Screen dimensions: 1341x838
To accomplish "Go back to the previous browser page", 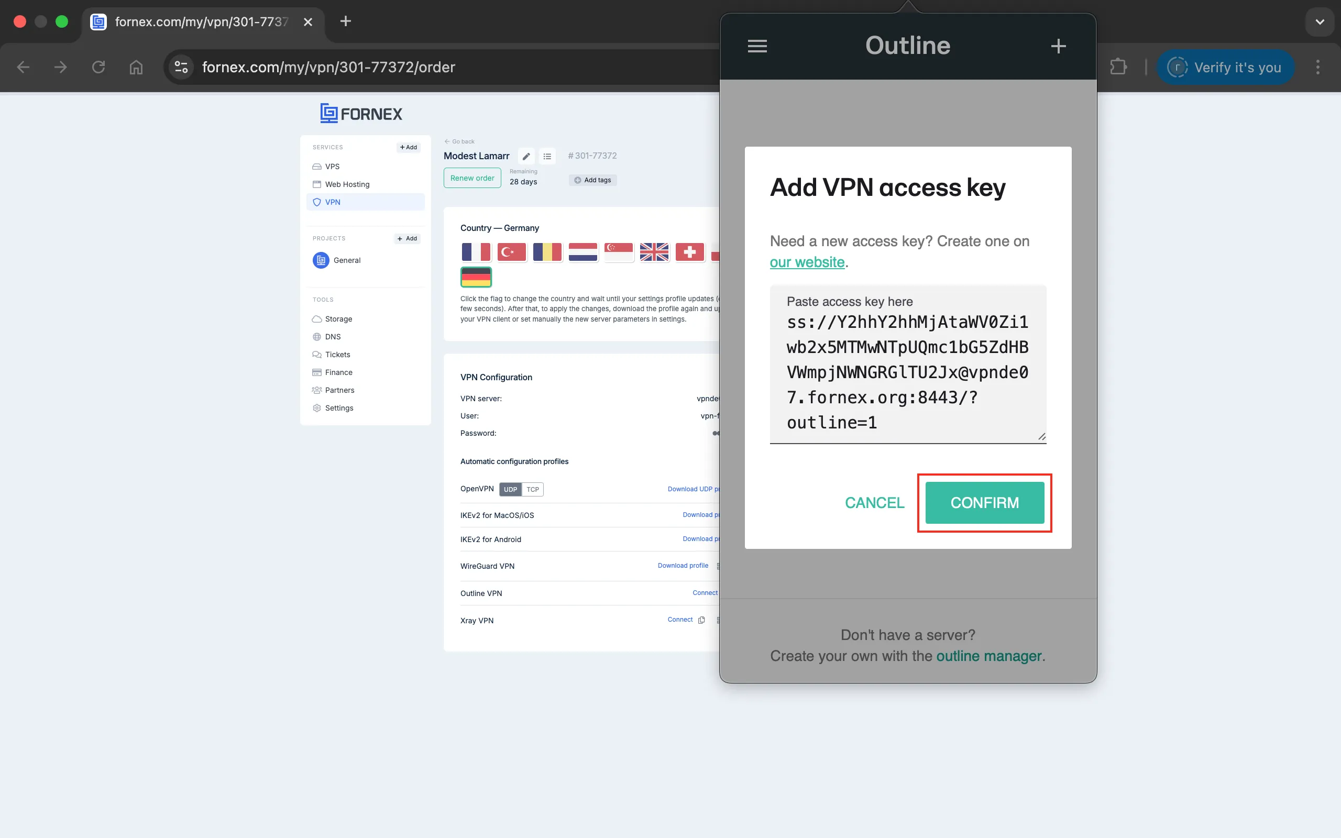I will tap(23, 67).
